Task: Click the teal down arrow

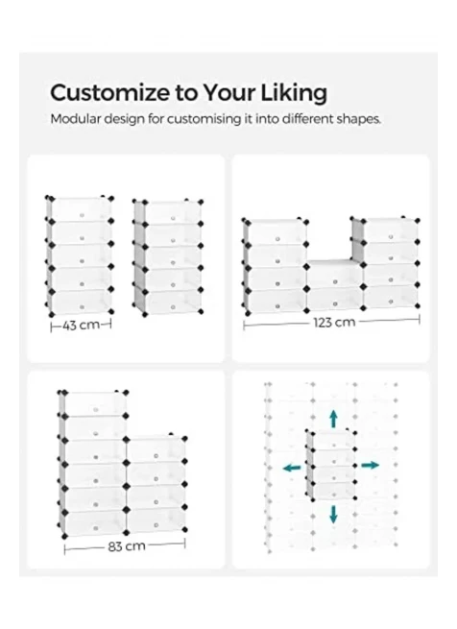Action: [x=333, y=514]
